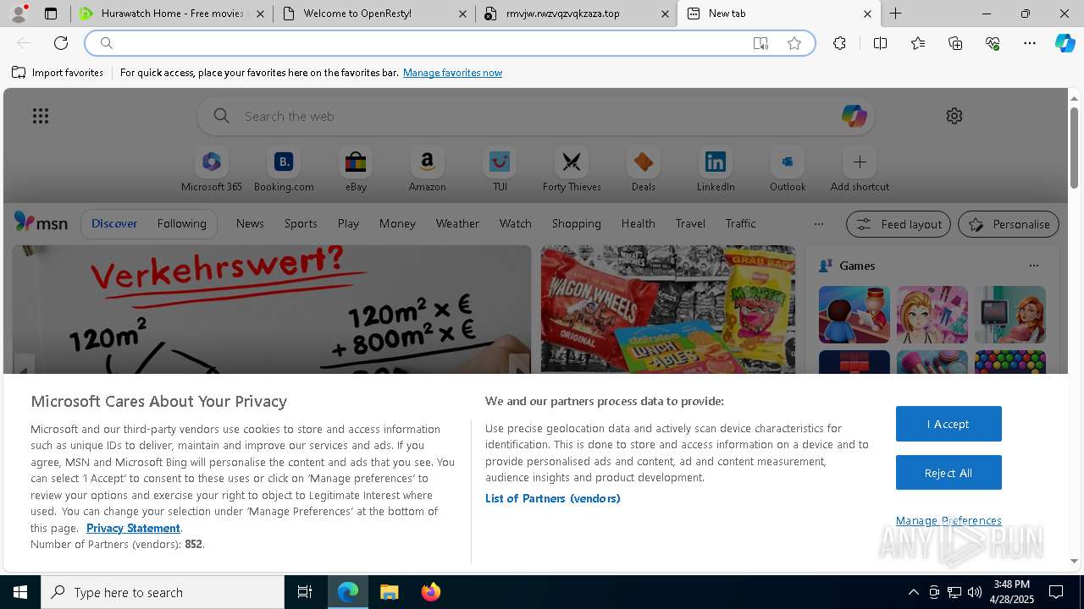Image resolution: width=1084 pixels, height=609 pixels.
Task: Open Sports category in MSN
Action: (x=301, y=223)
